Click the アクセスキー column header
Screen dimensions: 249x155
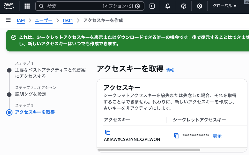click(x=117, y=120)
